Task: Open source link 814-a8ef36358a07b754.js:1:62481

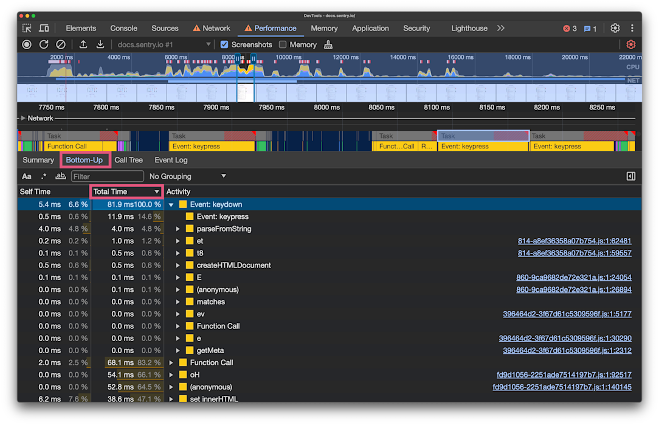Action: click(x=574, y=241)
